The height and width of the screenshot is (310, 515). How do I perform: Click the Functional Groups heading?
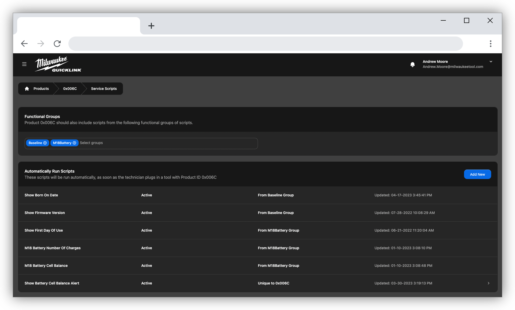pyautogui.click(x=42, y=116)
